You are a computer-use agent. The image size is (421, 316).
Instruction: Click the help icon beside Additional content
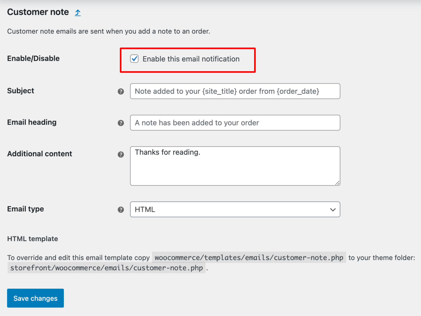(121, 154)
